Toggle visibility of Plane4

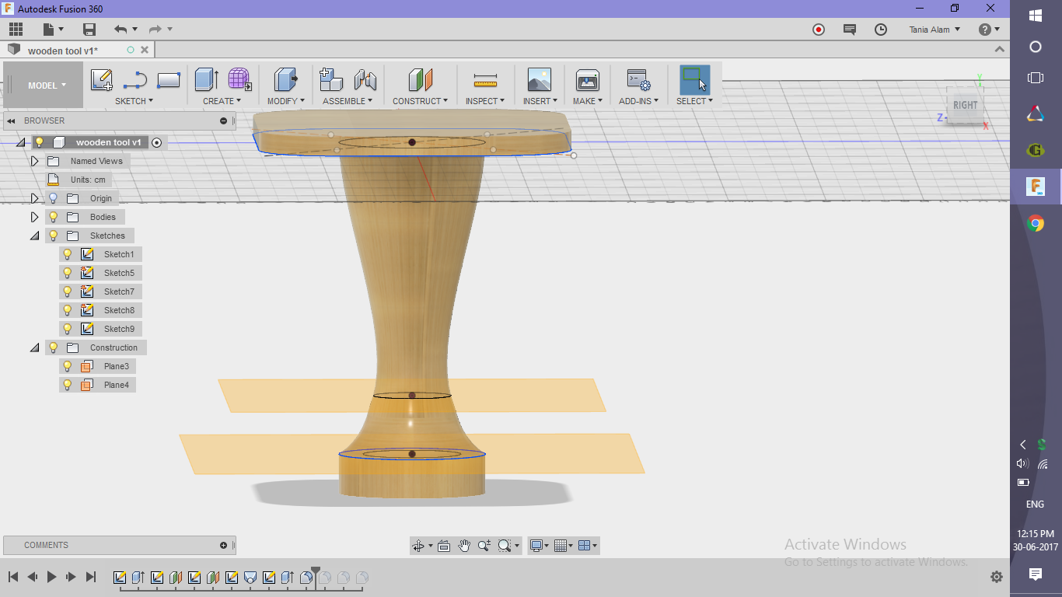(x=68, y=385)
